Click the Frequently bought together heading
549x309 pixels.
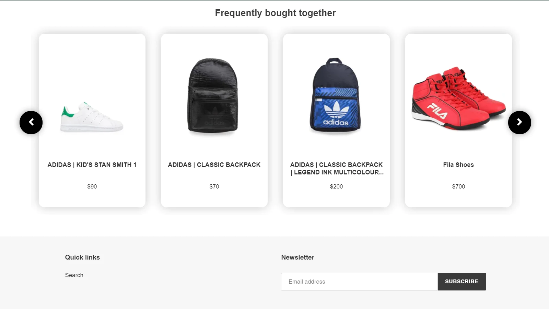[275, 13]
